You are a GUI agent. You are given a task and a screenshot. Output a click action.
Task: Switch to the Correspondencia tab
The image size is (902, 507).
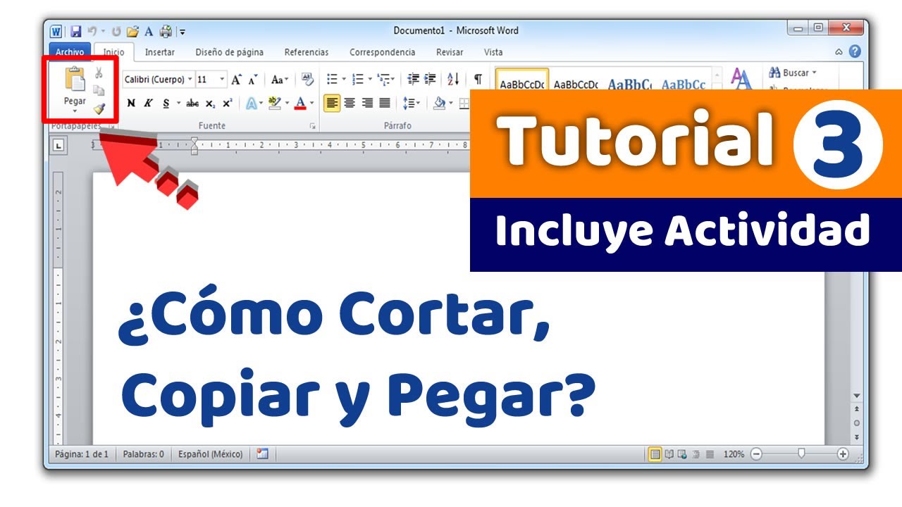383,52
